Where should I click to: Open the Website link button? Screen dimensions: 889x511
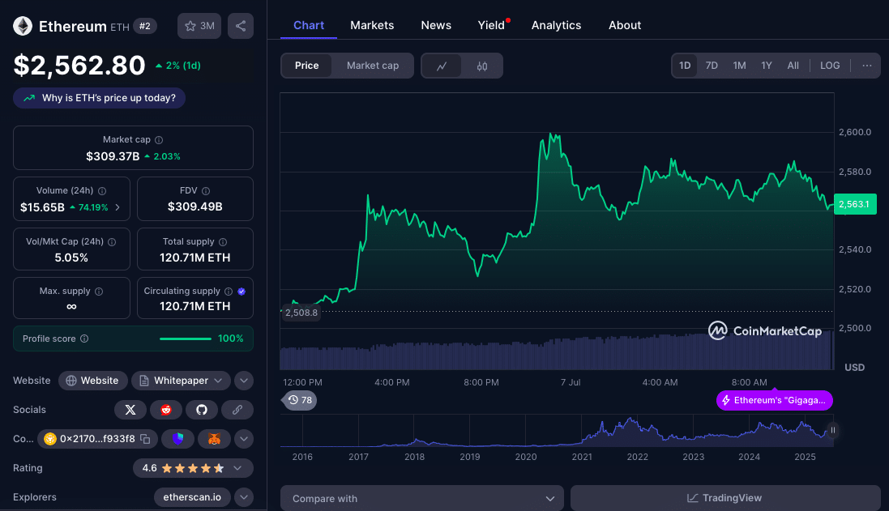92,381
